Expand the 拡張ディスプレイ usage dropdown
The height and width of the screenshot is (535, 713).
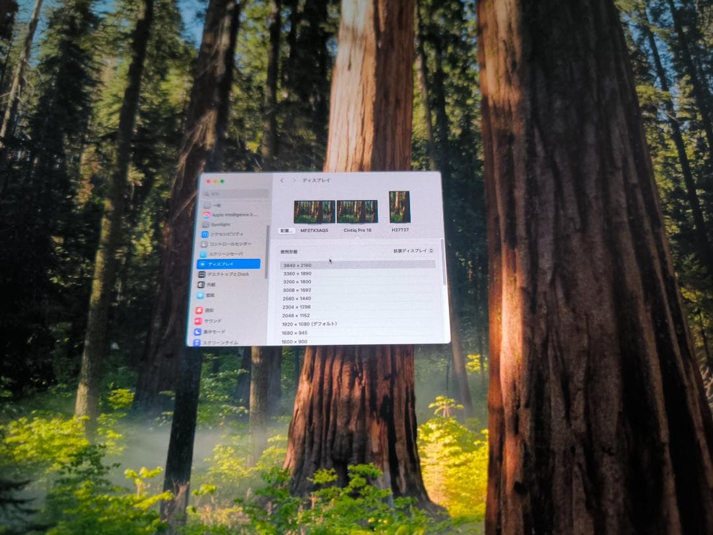coord(413,251)
